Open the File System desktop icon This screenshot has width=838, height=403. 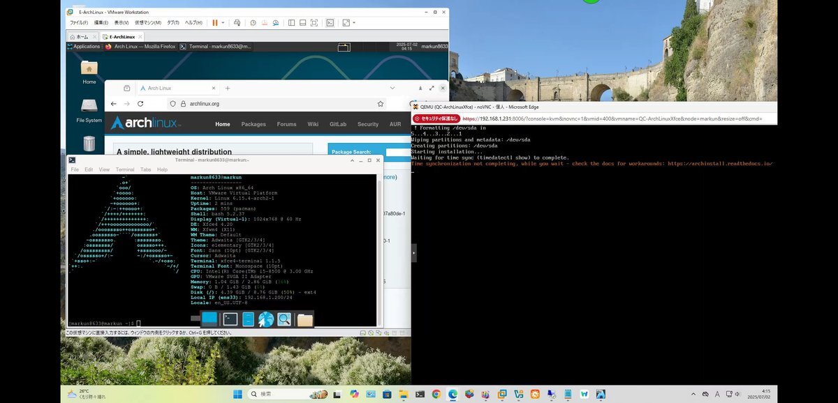[x=89, y=110]
